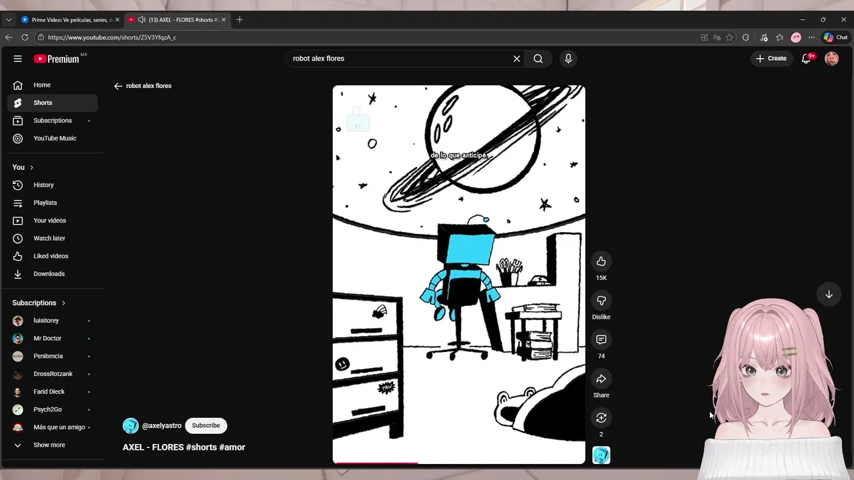Select Shorts in the sidebar
The image size is (854, 480).
[x=53, y=103]
